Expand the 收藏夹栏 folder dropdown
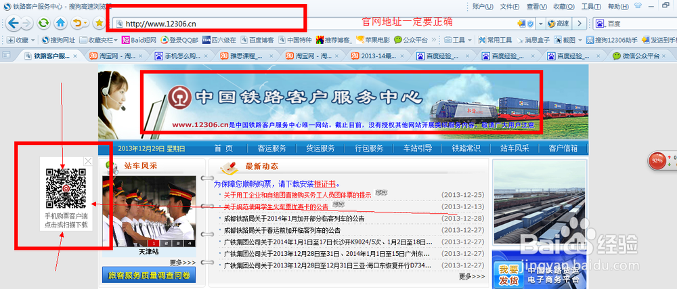The width and height of the screenshot is (677, 289). click(x=115, y=40)
